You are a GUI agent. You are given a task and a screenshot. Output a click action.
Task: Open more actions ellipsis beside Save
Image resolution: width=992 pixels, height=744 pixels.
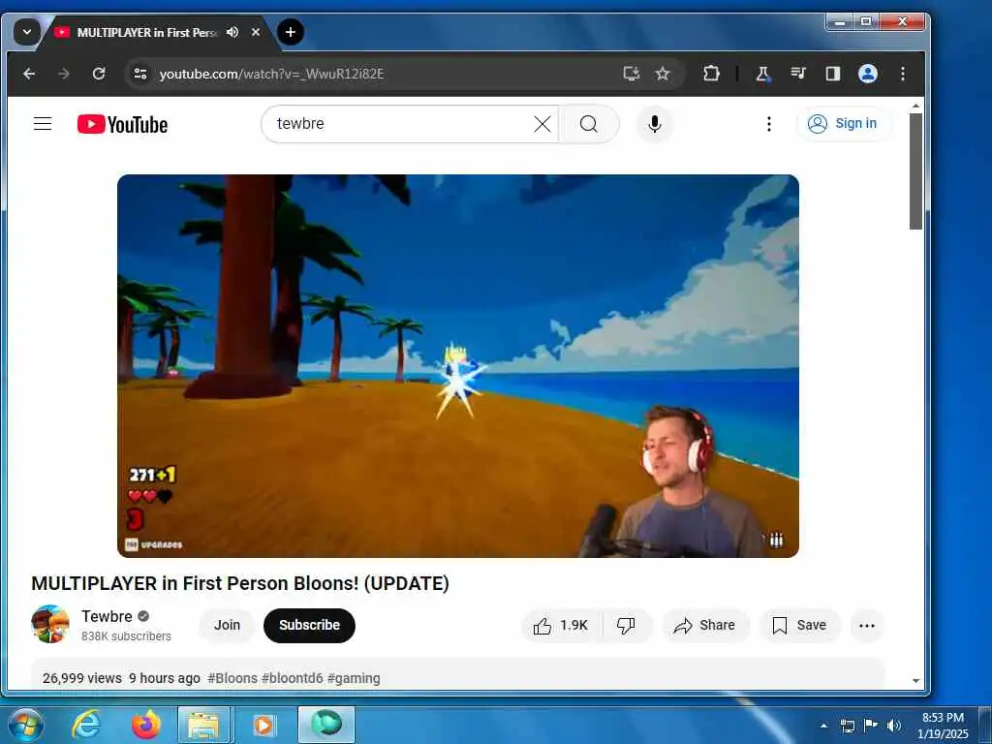(x=867, y=626)
